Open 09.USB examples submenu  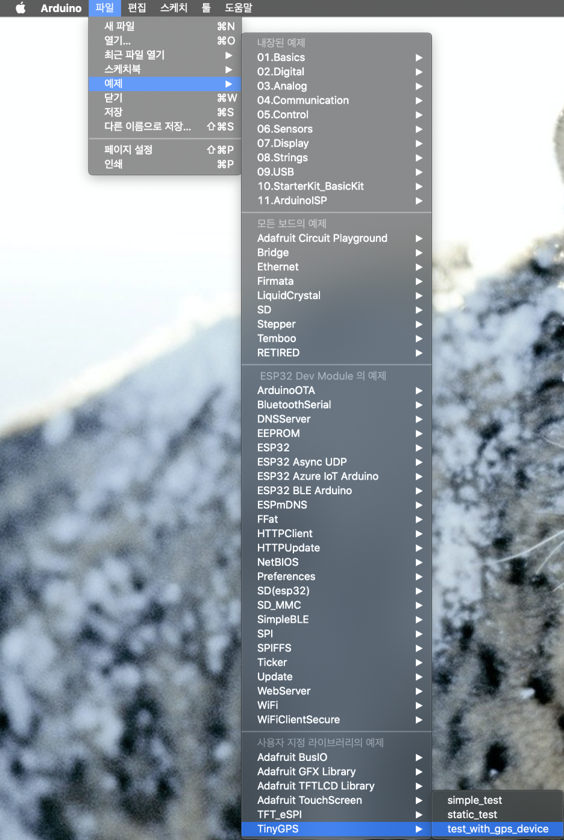click(337, 172)
